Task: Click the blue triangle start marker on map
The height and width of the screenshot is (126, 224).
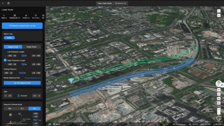Action: point(71,80)
